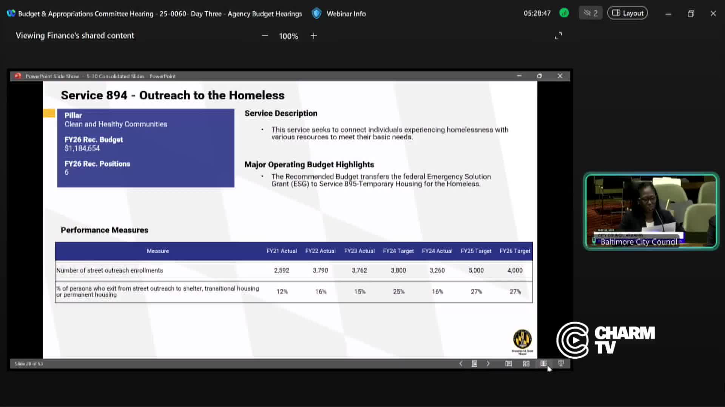Image resolution: width=725 pixels, height=407 pixels.
Task: Open the Layout options
Action: [x=628, y=13]
